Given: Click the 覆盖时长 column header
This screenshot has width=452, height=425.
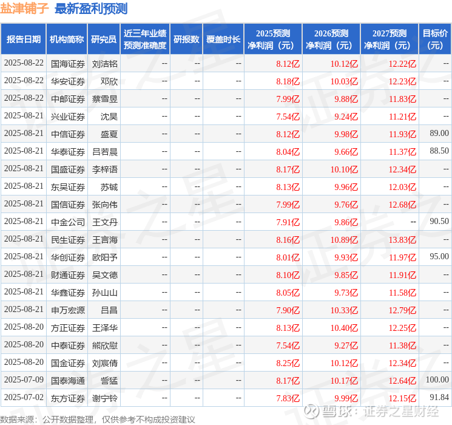Looking at the screenshot, I should [223, 39].
